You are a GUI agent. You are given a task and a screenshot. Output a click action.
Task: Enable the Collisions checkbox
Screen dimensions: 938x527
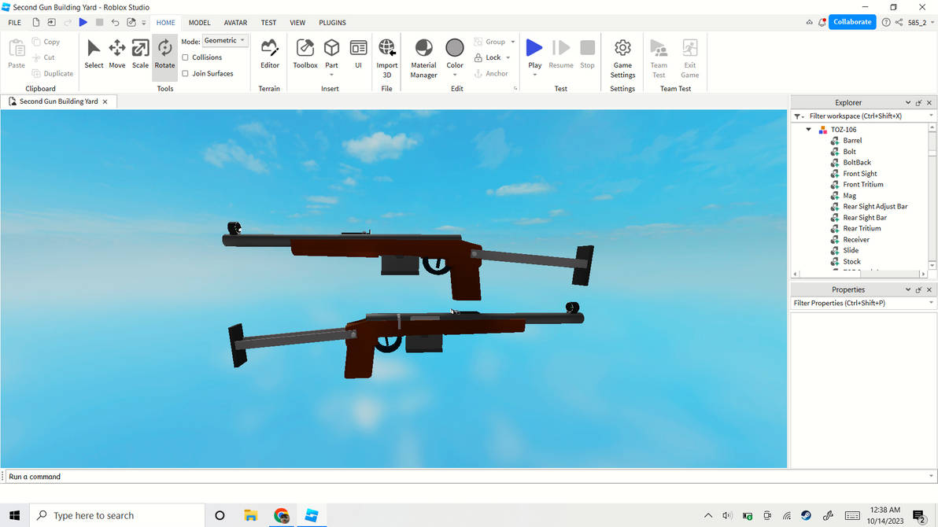[x=185, y=57]
